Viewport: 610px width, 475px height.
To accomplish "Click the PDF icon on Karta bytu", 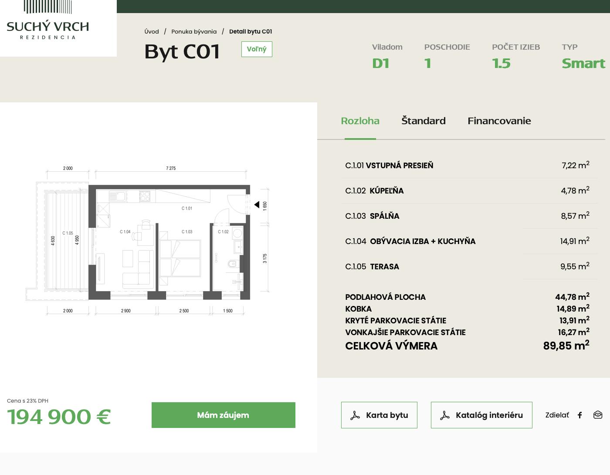I will pos(355,415).
